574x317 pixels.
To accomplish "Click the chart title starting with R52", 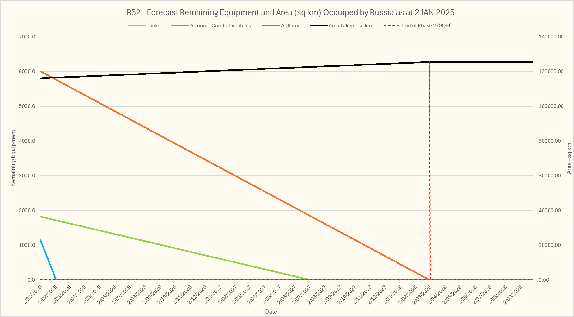I will [x=290, y=12].
